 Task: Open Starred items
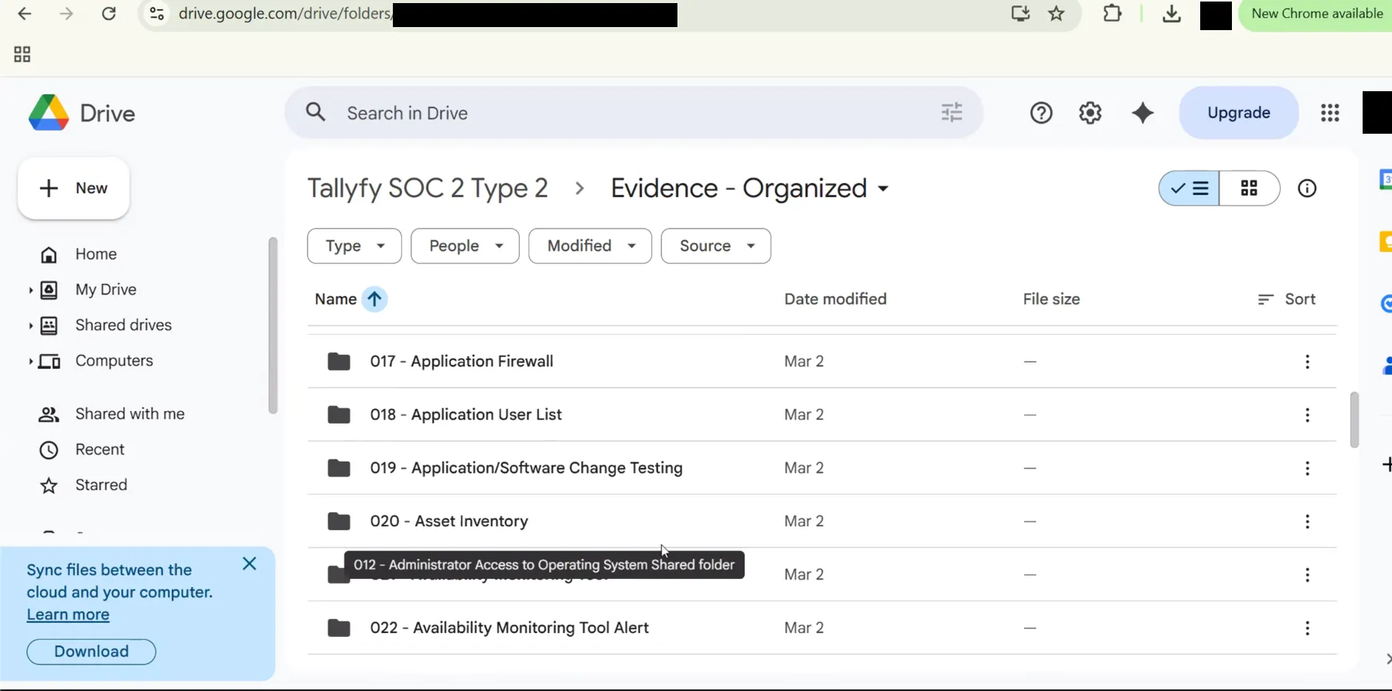pyautogui.click(x=101, y=485)
